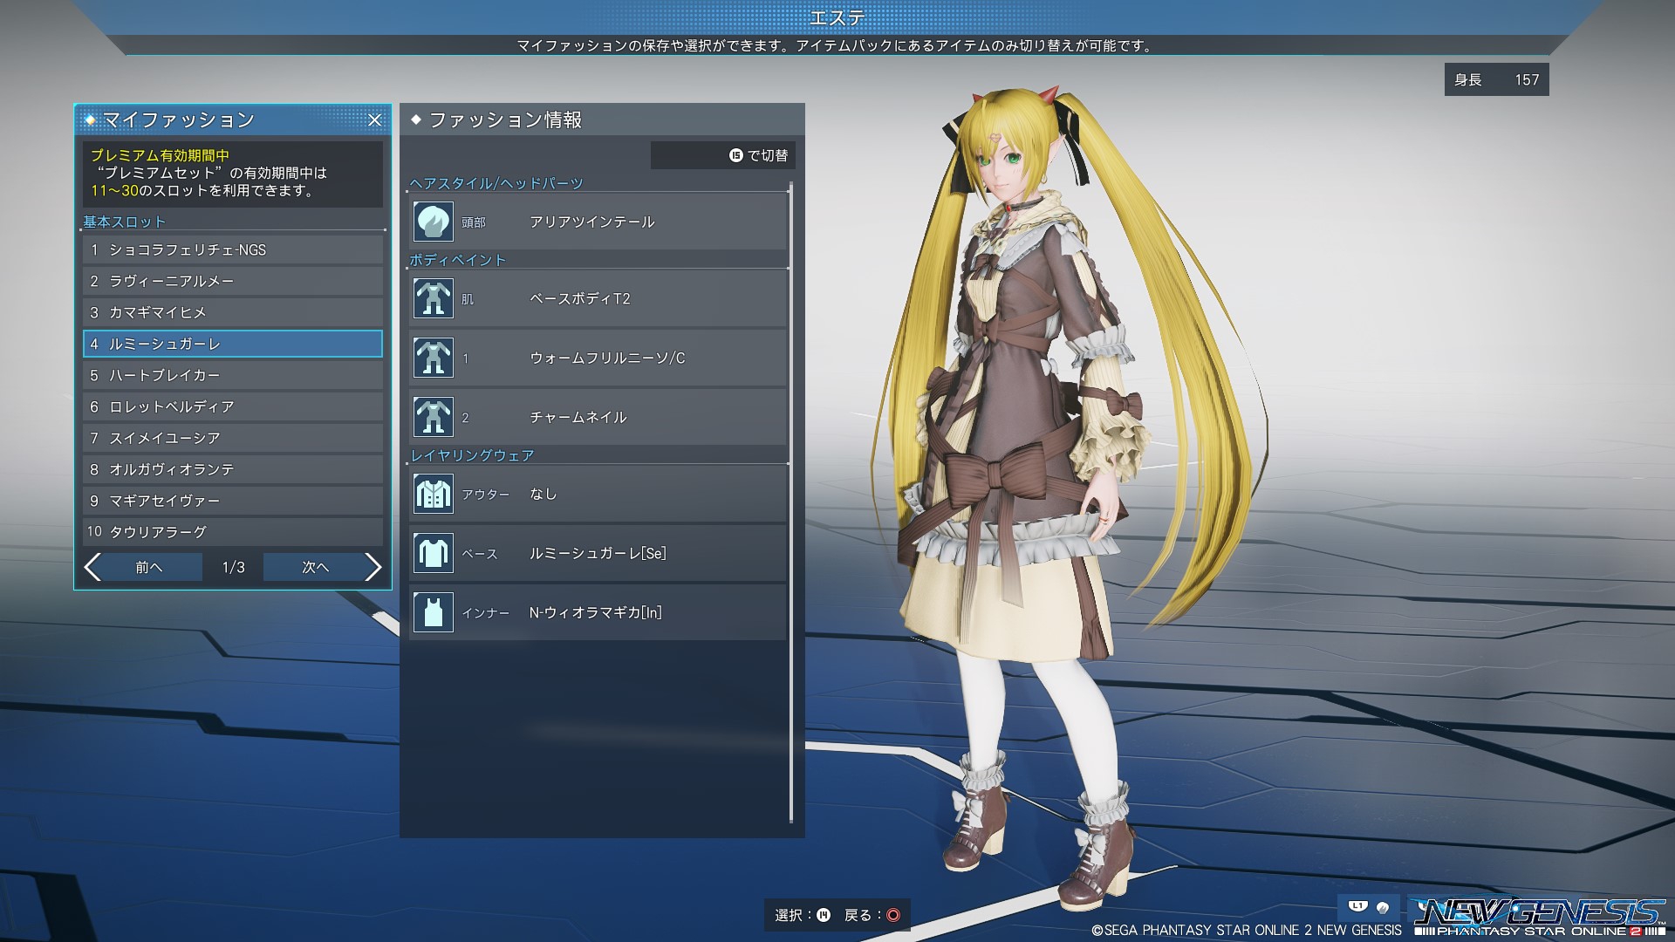This screenshot has height=942, width=1675.
Task: Click the inner wear tank-top icon
Action: click(x=433, y=612)
